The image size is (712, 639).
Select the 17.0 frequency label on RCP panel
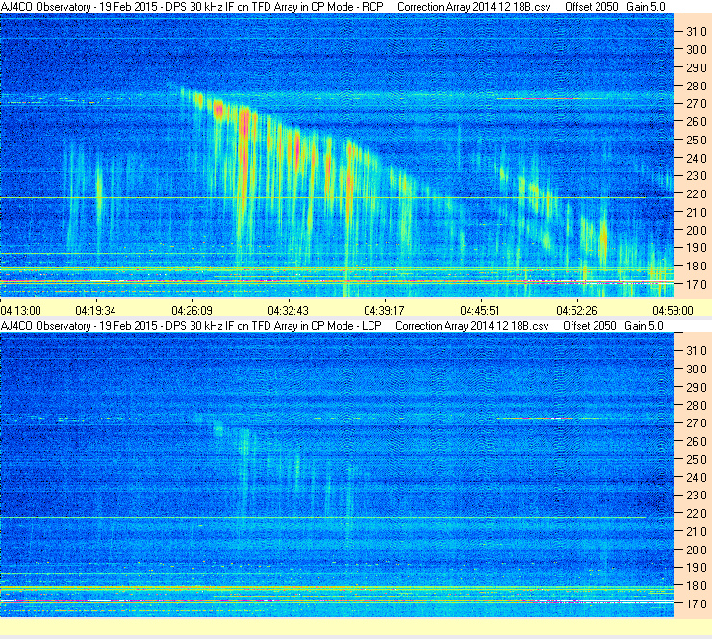click(x=697, y=284)
